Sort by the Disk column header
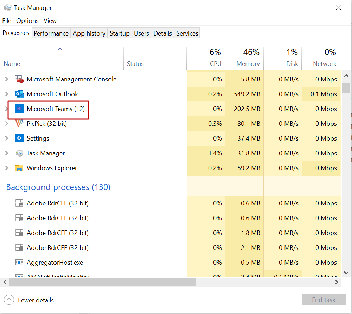This screenshot has height=314, width=352. click(x=283, y=58)
